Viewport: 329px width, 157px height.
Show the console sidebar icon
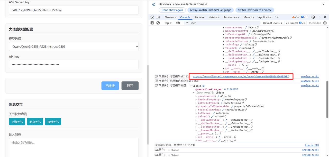pyautogui.click(x=152, y=23)
